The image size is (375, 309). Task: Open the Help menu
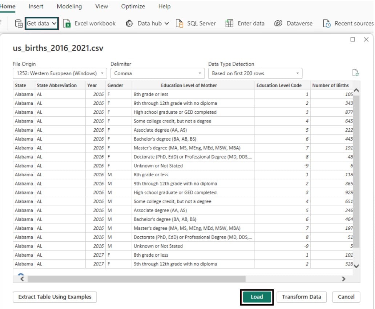[x=164, y=6]
